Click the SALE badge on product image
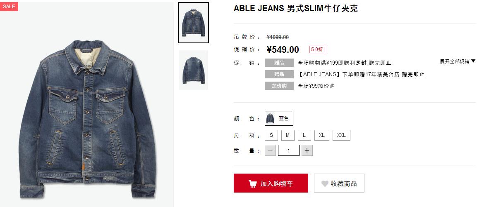The image size is (477, 207). (9, 6)
